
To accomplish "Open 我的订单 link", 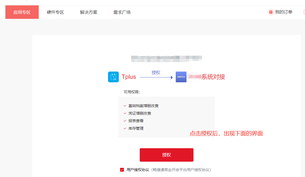I will pos(284,12).
